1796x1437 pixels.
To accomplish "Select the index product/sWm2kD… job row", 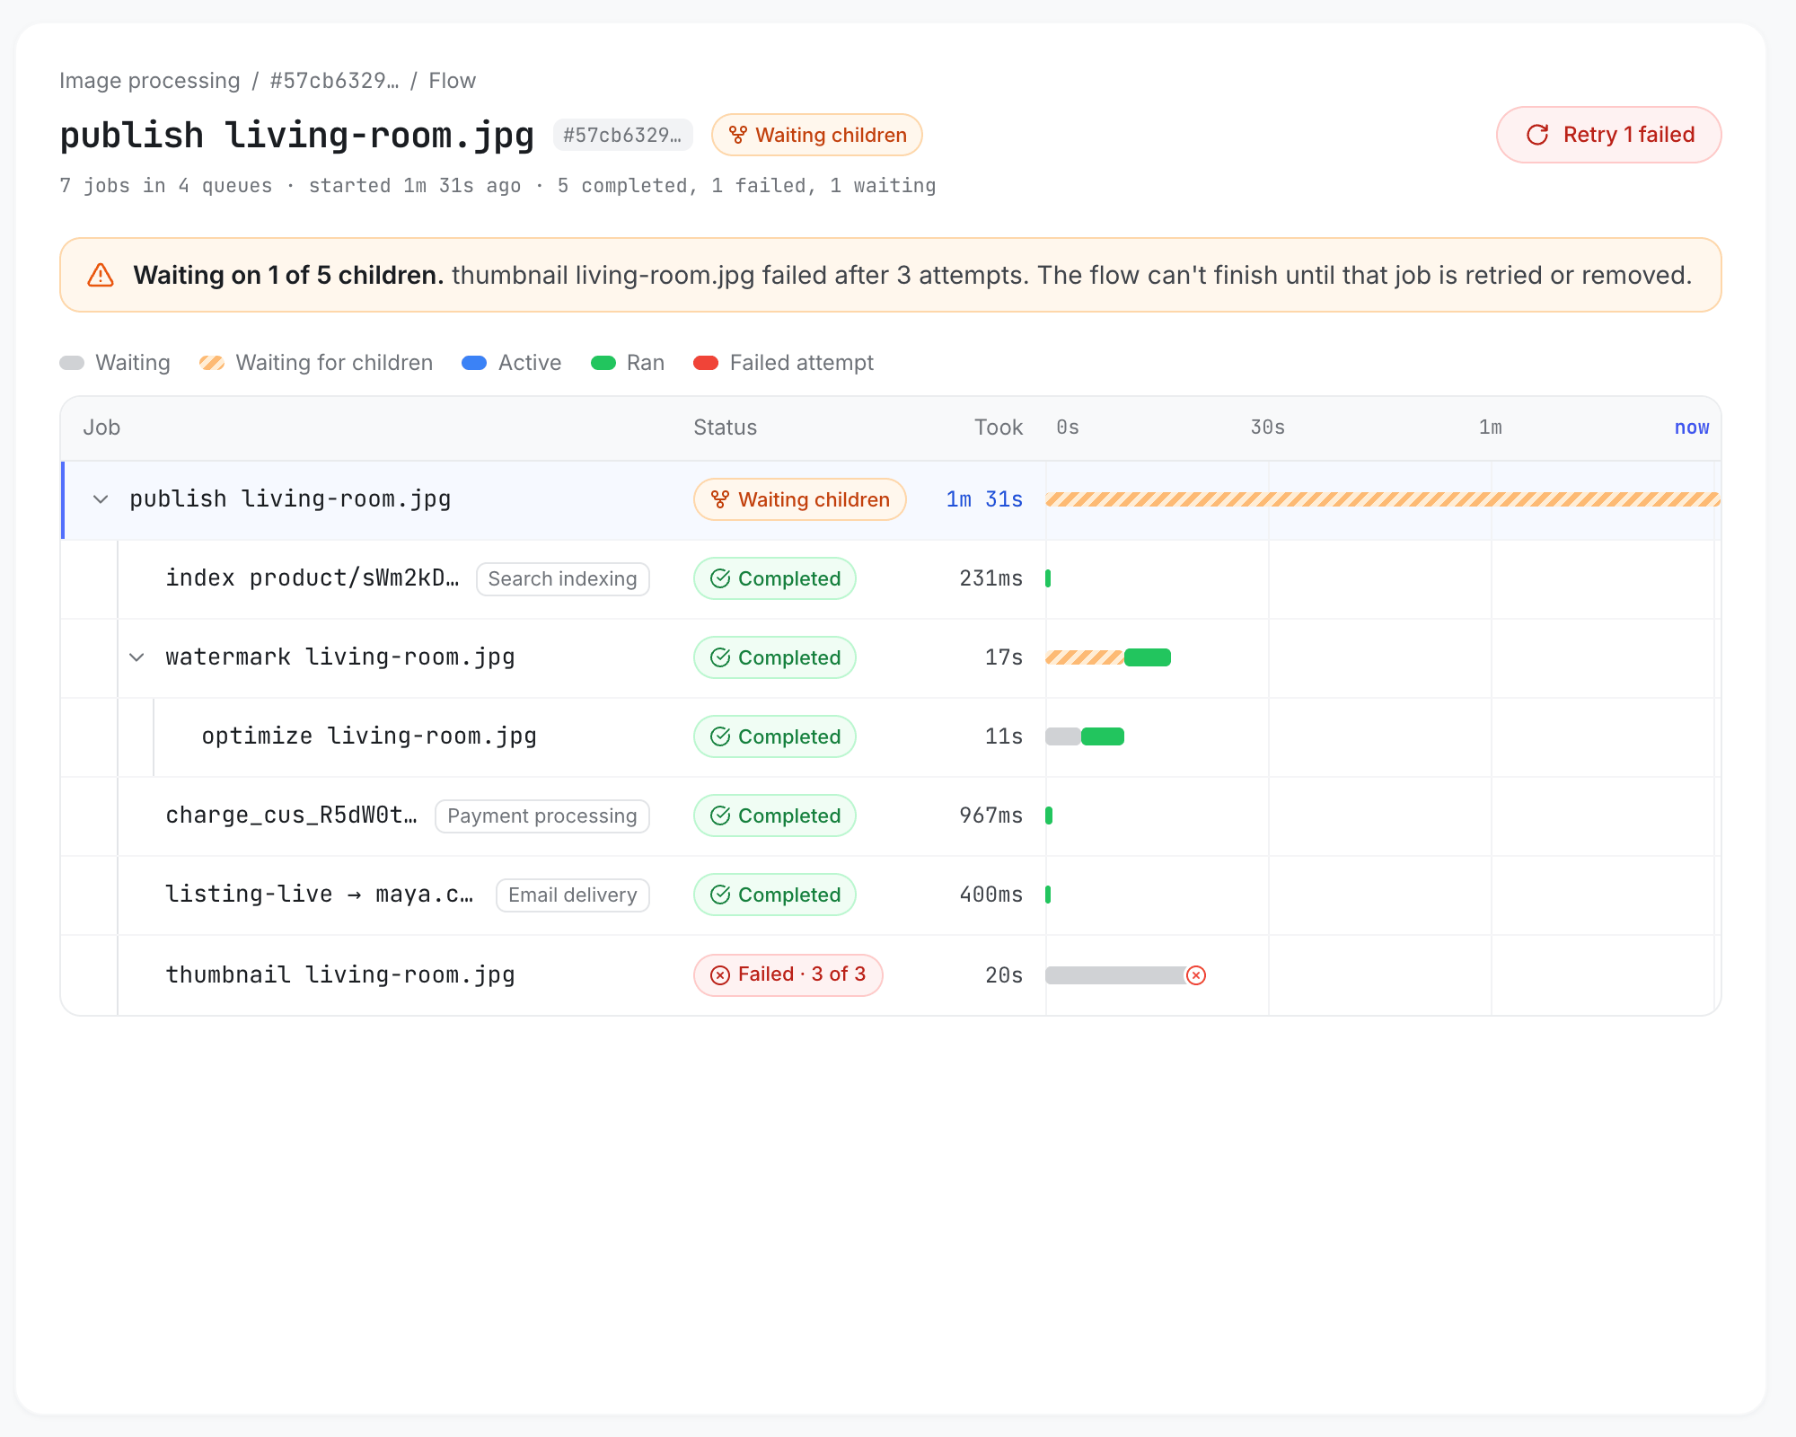I will point(891,578).
